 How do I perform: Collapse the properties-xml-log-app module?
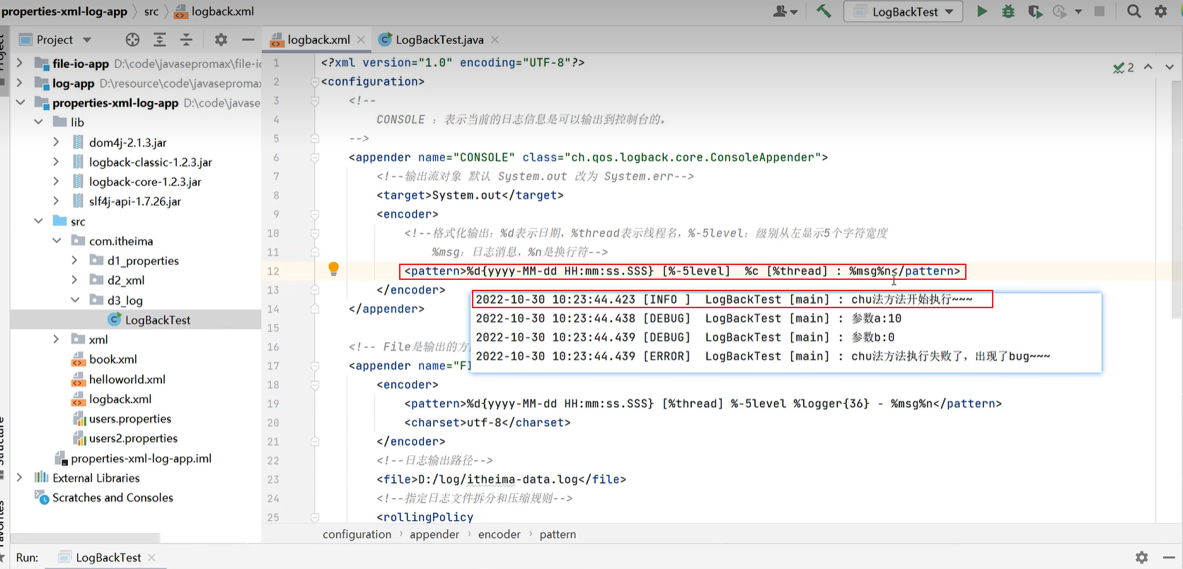tap(20, 102)
